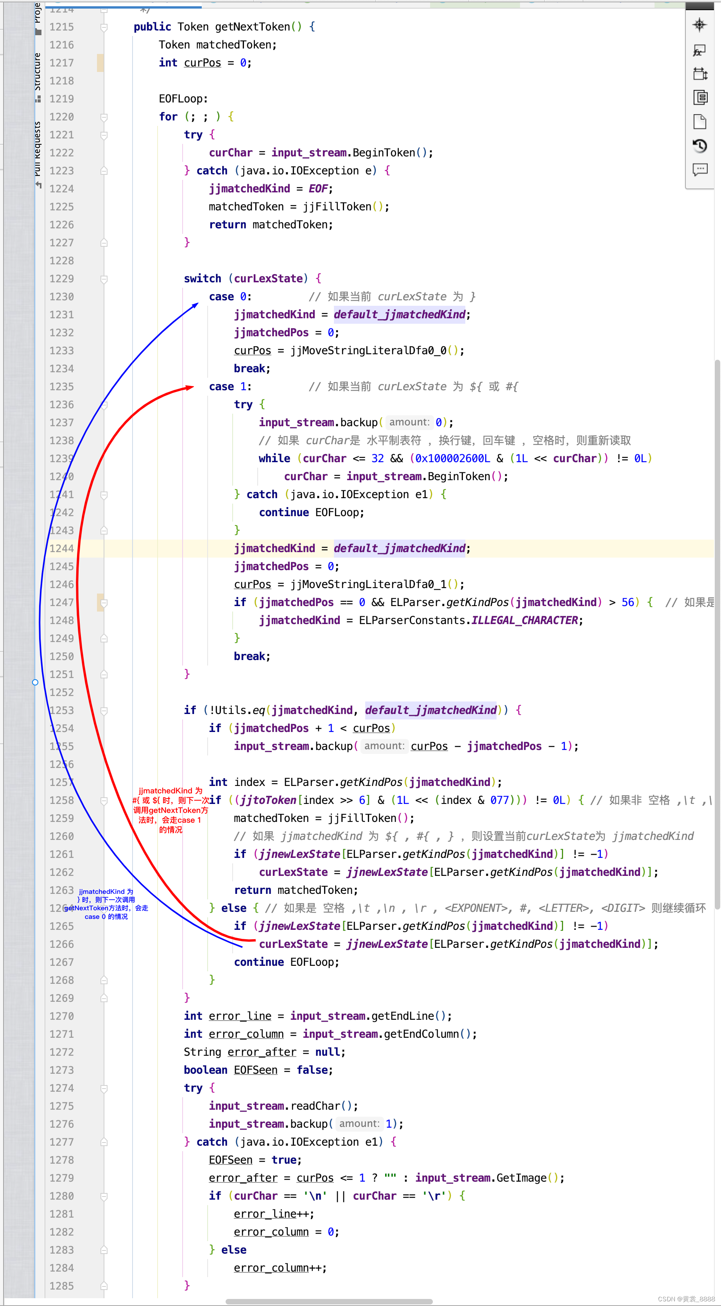Click 'getKindPos' on line 1247
Screen dimensions: 721x1306
478,602
